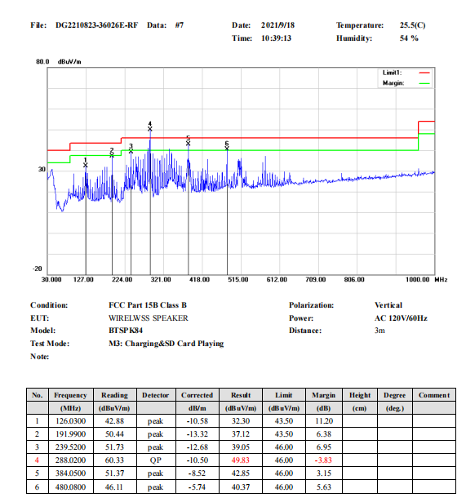Click the 1000.00 x-axis label
This screenshot has height=502, width=466.
[418, 279]
